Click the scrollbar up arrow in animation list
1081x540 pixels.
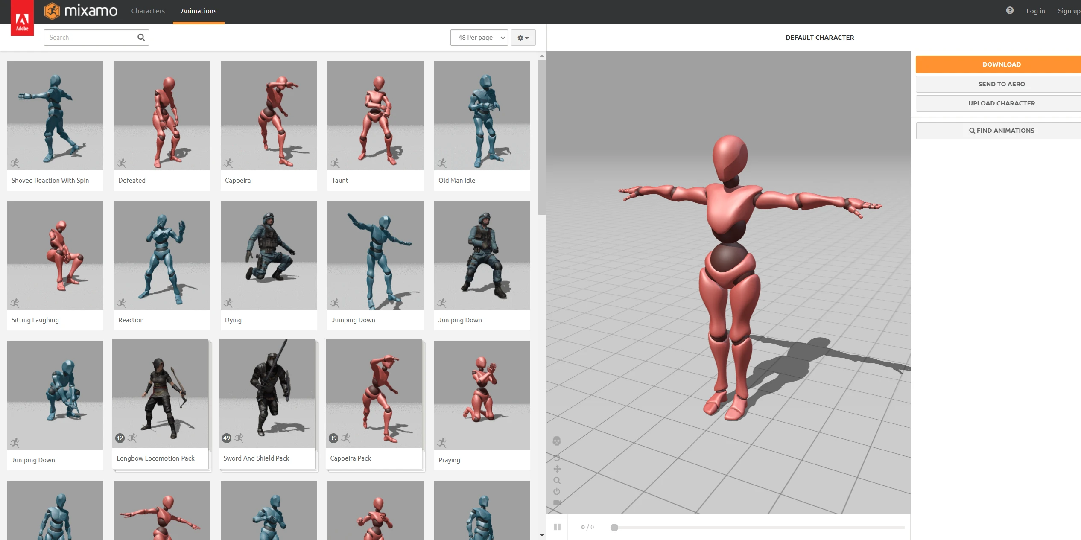(x=542, y=56)
